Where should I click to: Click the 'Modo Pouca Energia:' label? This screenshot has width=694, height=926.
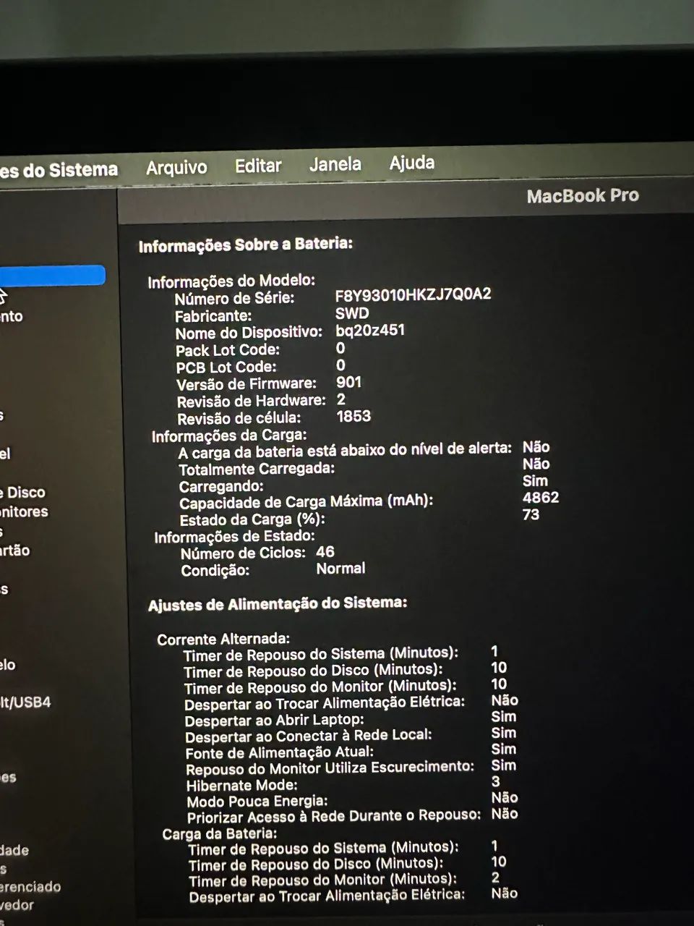257,801
